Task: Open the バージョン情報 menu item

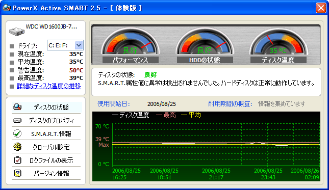Action: (x=46, y=174)
